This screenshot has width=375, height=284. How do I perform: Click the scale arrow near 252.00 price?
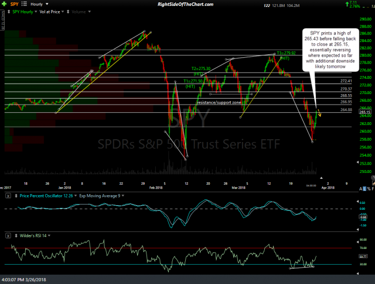tap(358, 162)
